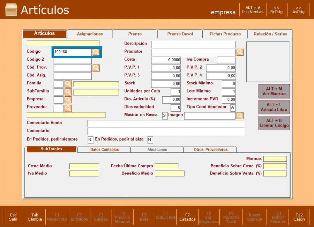Switch to the Asignaciones tab
314x227 pixels.
click(x=90, y=34)
